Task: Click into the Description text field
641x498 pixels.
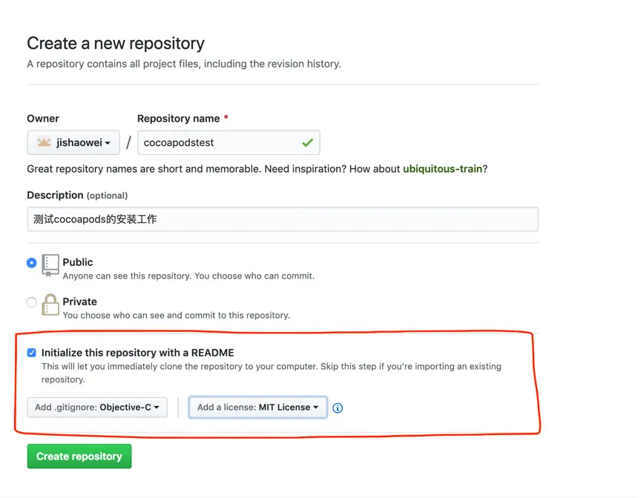Action: [282, 219]
